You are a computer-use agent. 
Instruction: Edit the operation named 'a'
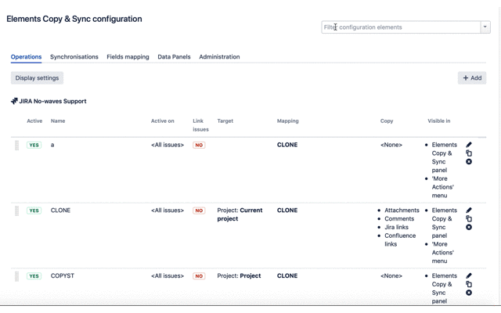click(x=469, y=145)
